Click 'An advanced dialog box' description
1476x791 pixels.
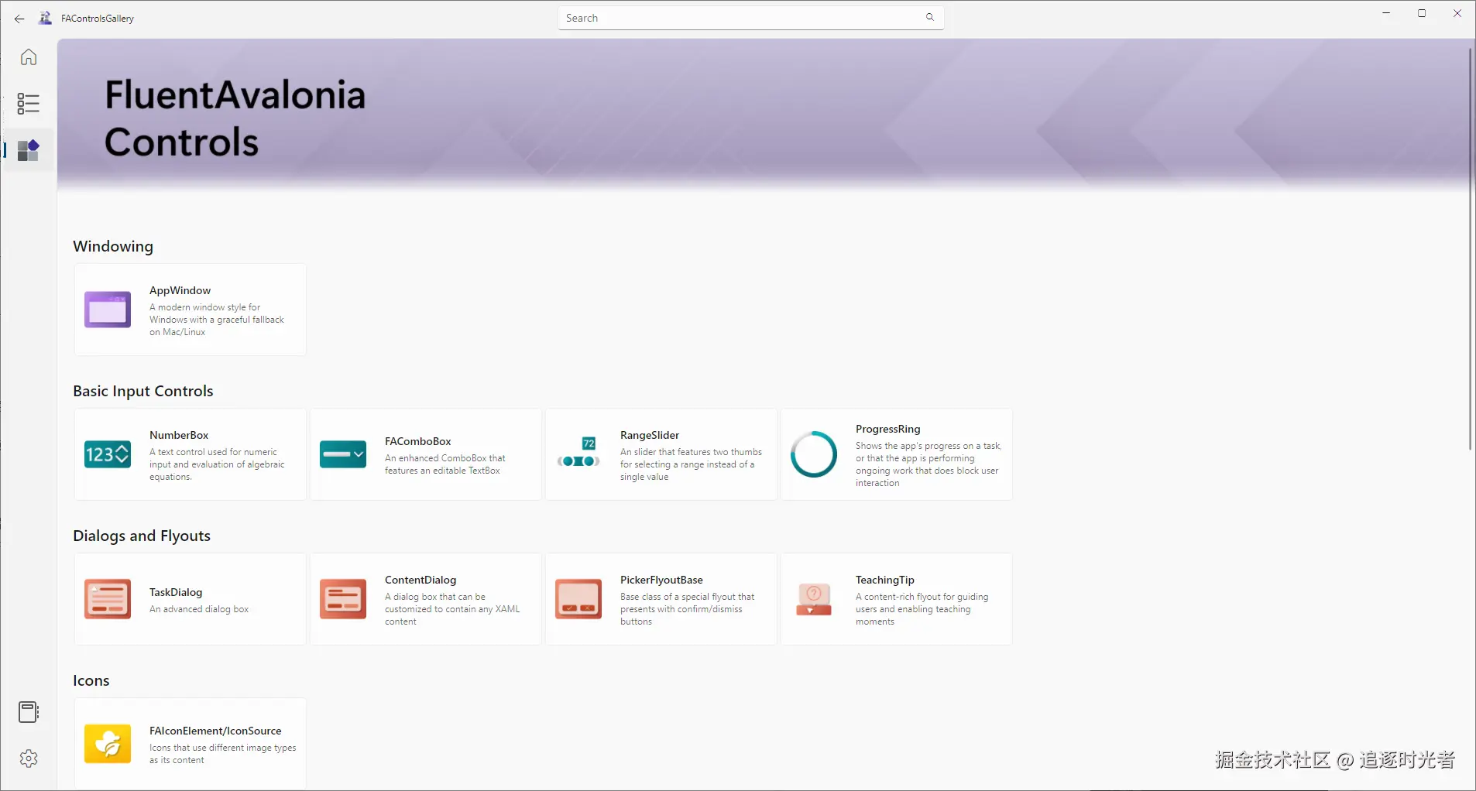point(199,609)
